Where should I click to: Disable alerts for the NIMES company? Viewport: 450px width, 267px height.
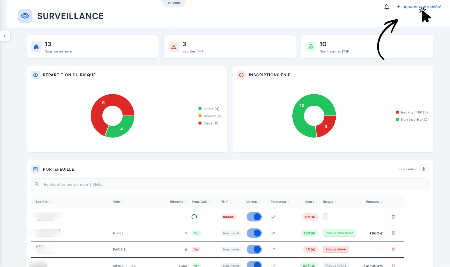[254, 233]
